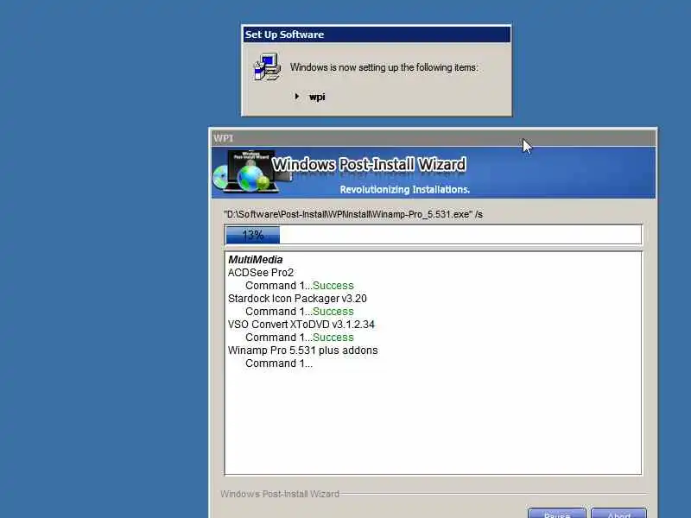Click pending Command 1 under Winamp Pro

coord(279,363)
